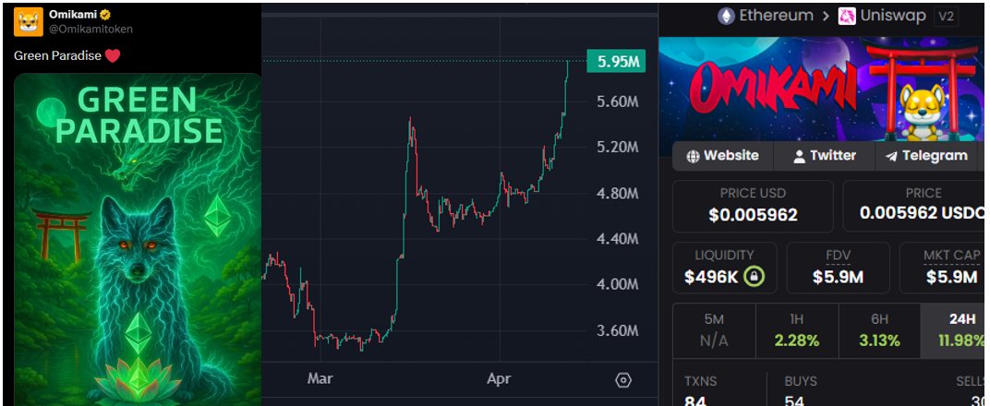Select the 5.95M current price label
This screenshot has height=406, width=990.
pyautogui.click(x=616, y=61)
